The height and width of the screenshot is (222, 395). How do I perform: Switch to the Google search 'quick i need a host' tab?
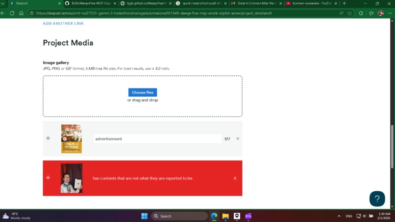pos(199,3)
